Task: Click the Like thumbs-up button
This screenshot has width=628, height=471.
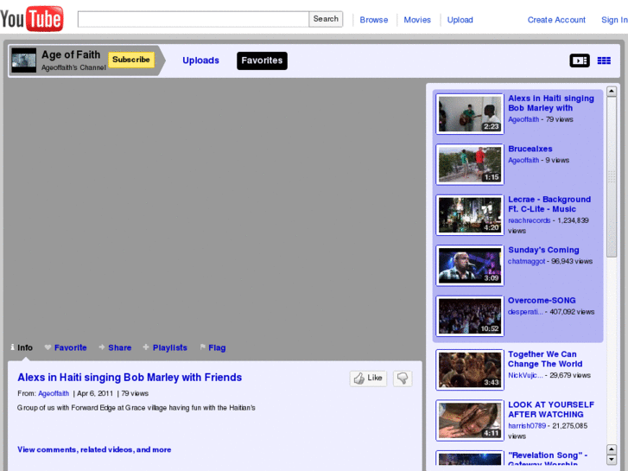Action: pos(368,378)
